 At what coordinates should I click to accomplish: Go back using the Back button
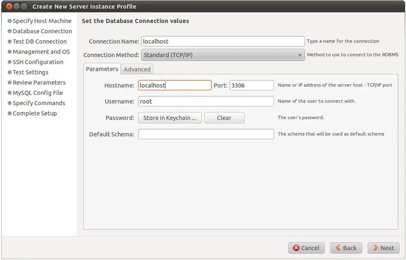click(x=346, y=248)
